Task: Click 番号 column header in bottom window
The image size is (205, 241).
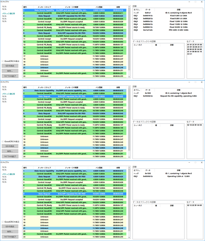Action: [x=28, y=168]
